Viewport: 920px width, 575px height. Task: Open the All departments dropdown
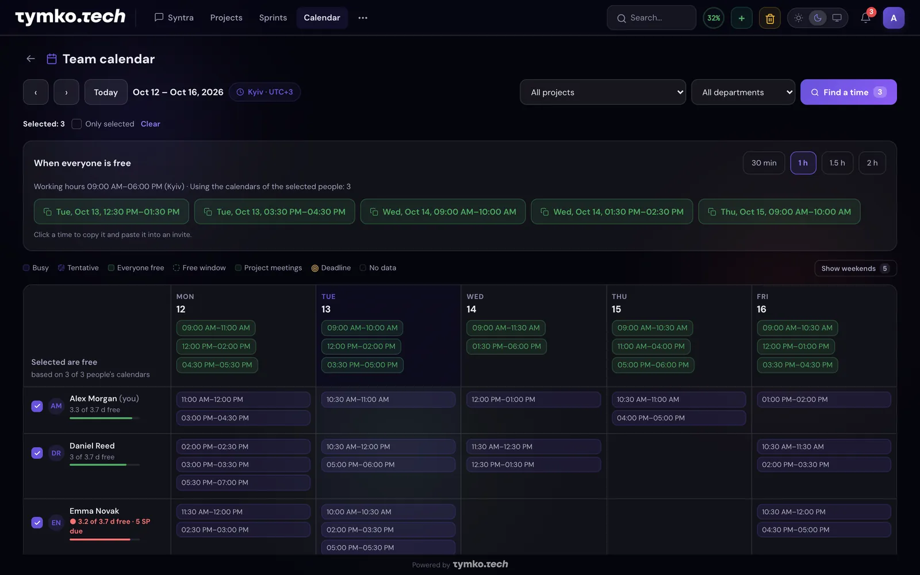[x=743, y=92]
